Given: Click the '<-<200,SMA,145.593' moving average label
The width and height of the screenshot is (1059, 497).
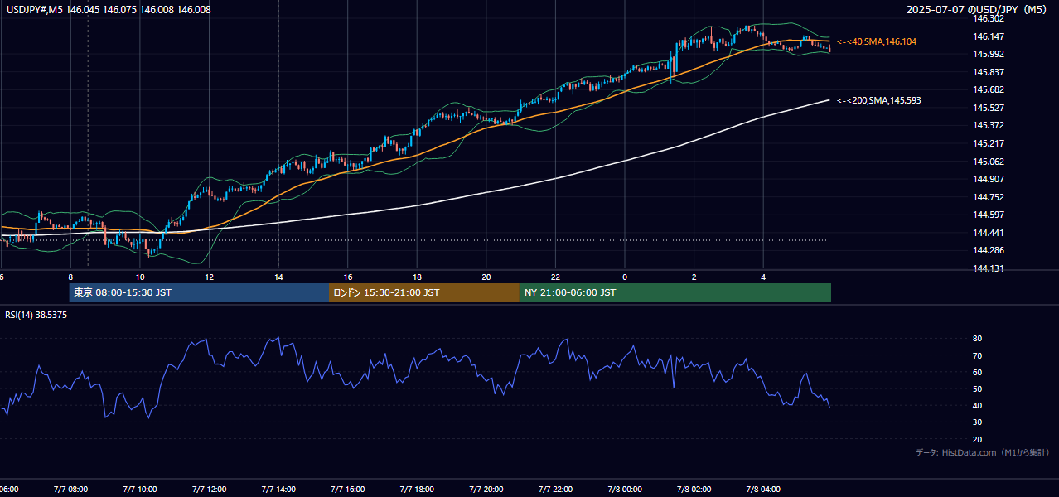Looking at the screenshot, I should tap(879, 100).
